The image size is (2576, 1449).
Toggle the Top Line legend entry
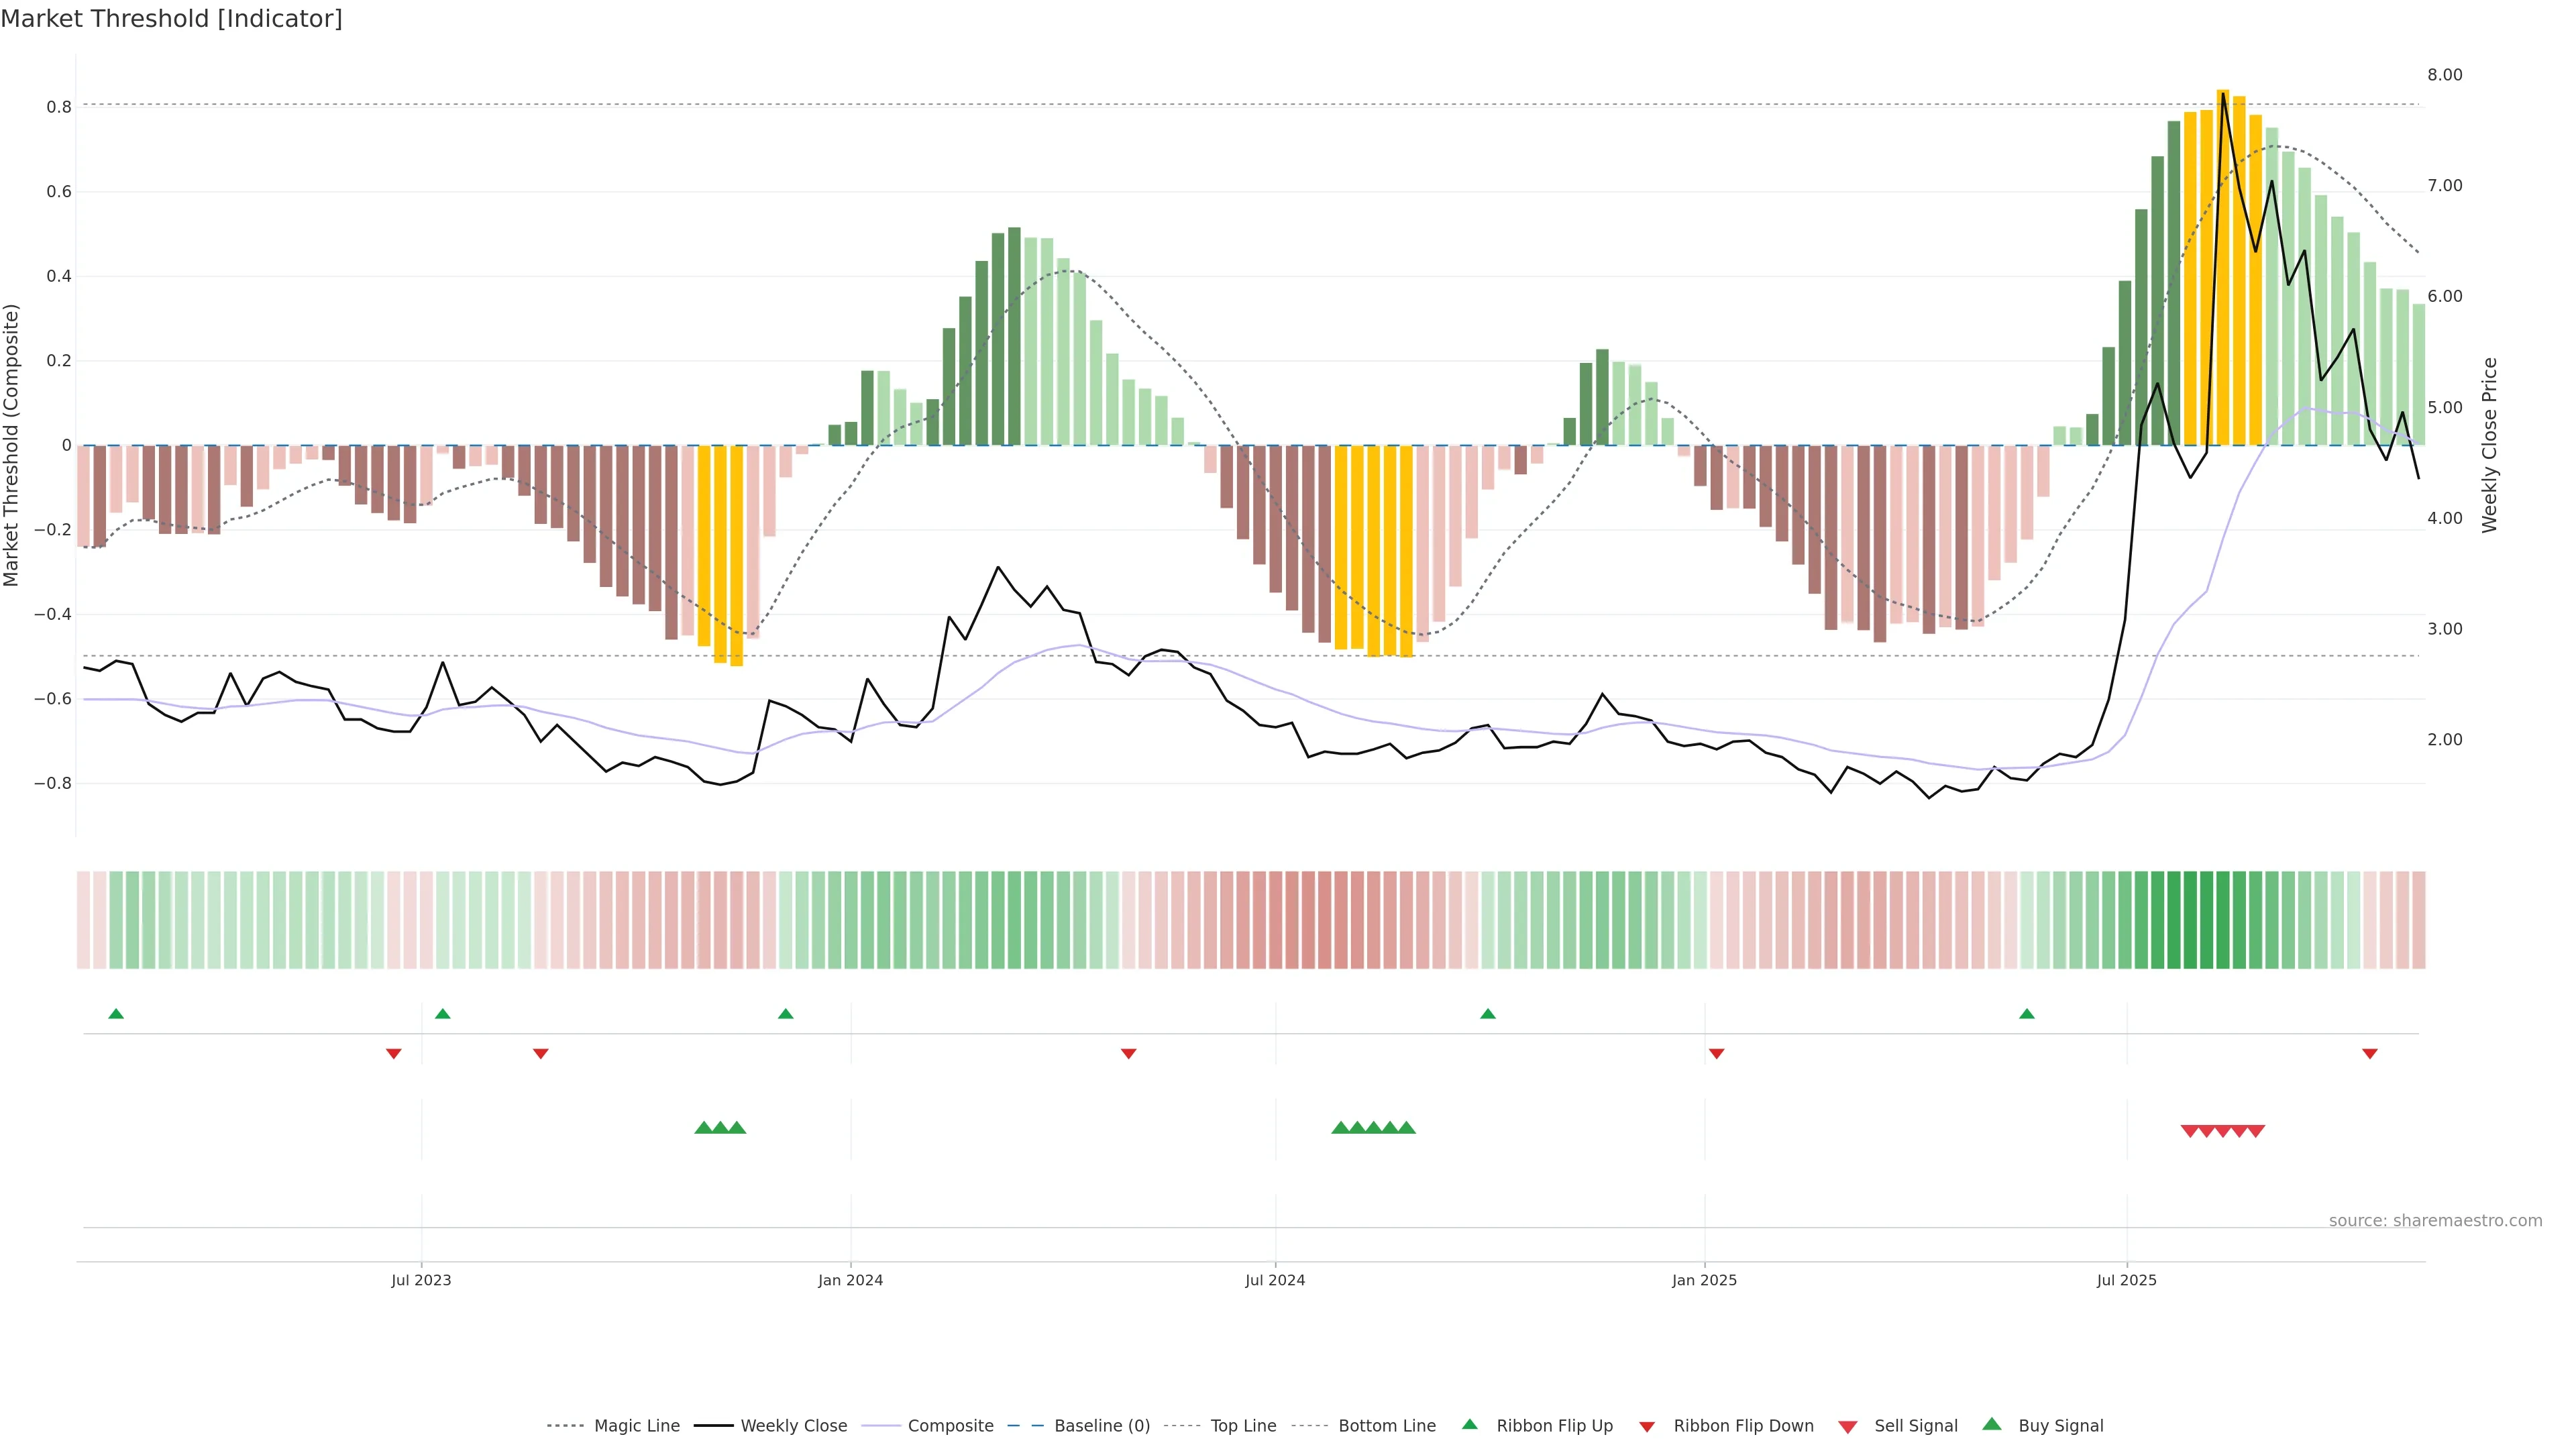click(x=1243, y=1426)
